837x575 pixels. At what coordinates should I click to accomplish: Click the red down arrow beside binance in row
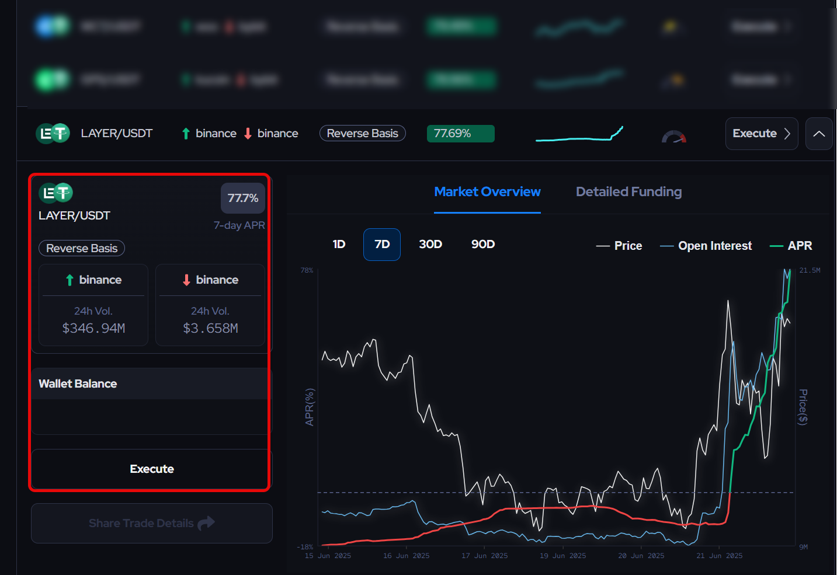pos(248,134)
